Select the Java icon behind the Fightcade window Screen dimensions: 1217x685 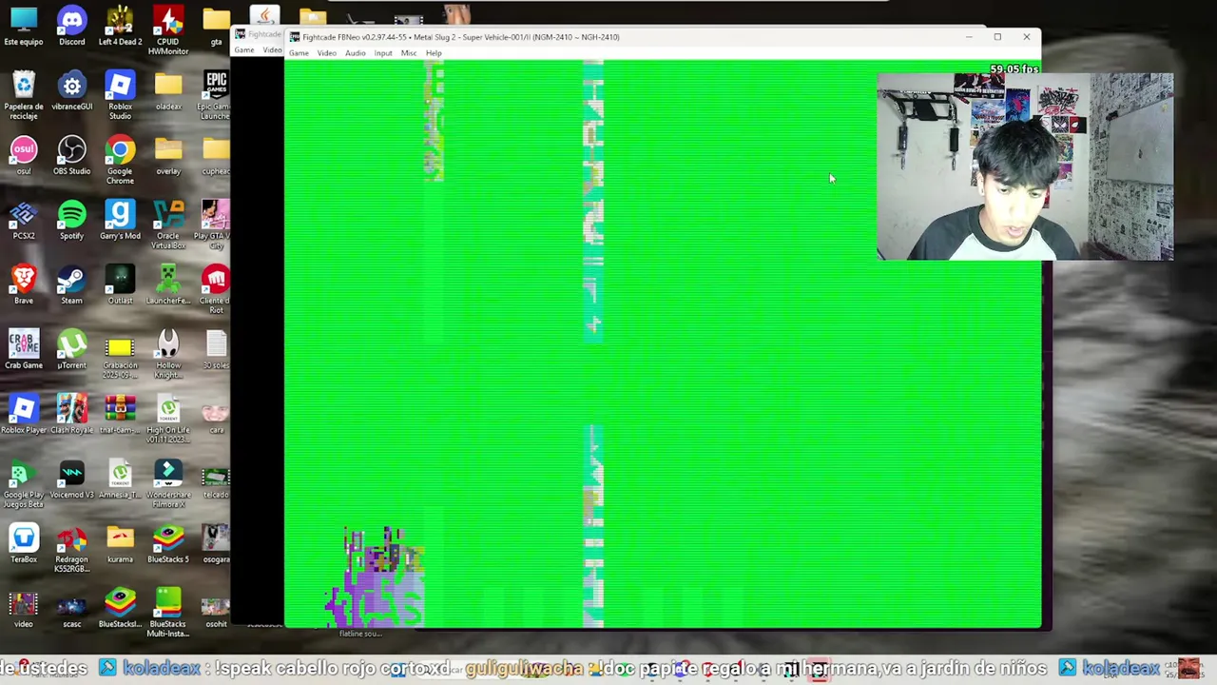click(264, 15)
